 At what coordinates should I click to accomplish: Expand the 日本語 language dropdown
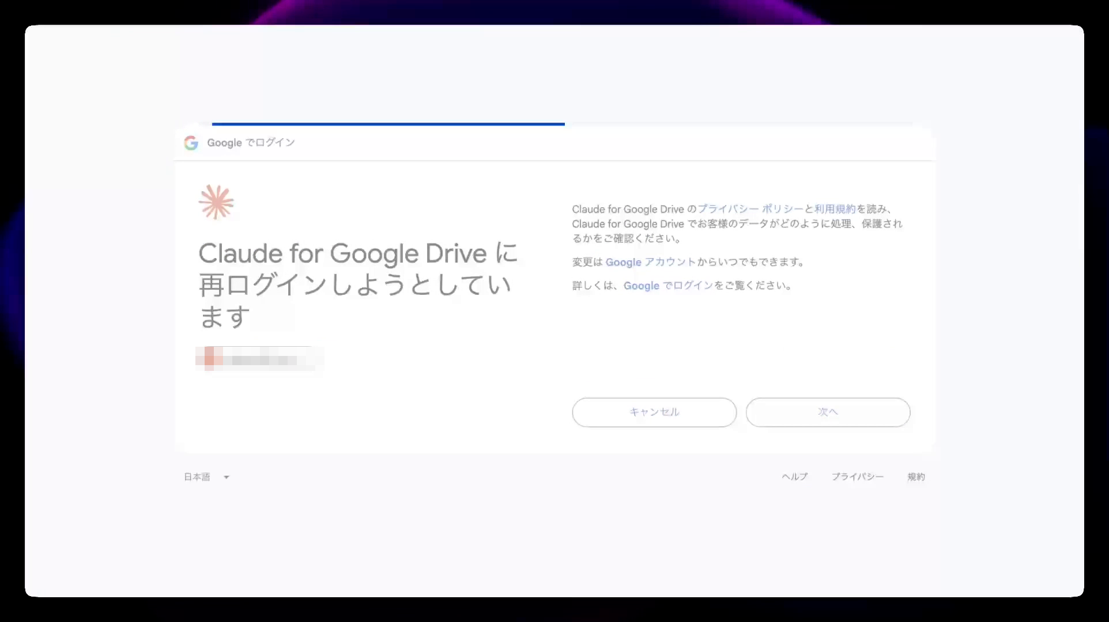coord(207,477)
